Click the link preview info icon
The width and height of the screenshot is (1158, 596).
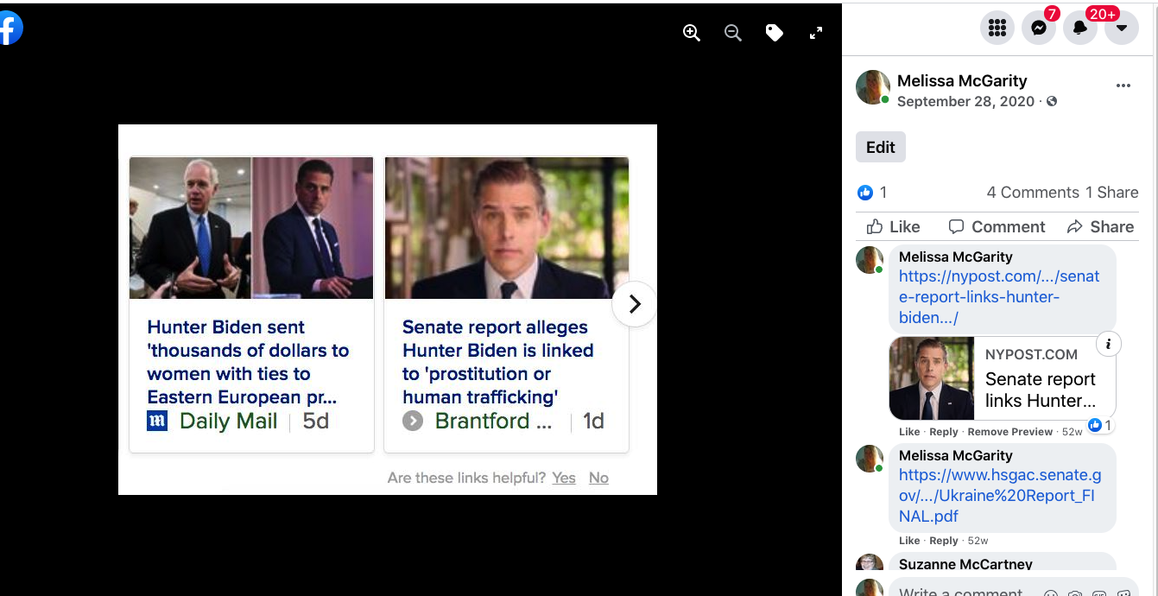tap(1109, 344)
